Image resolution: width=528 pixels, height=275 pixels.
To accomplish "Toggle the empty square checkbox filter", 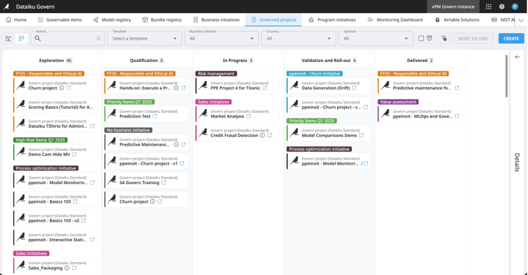I will [421, 38].
